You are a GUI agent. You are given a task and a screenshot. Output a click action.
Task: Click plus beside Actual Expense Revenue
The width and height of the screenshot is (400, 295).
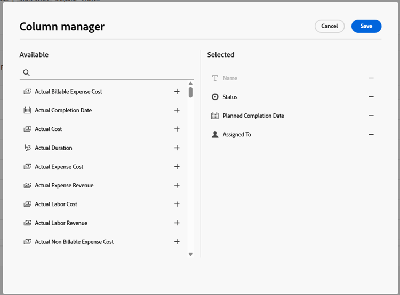177,185
